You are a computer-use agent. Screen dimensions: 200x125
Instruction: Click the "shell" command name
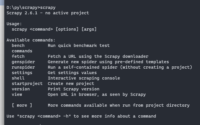pyautogui.click(x=18, y=78)
